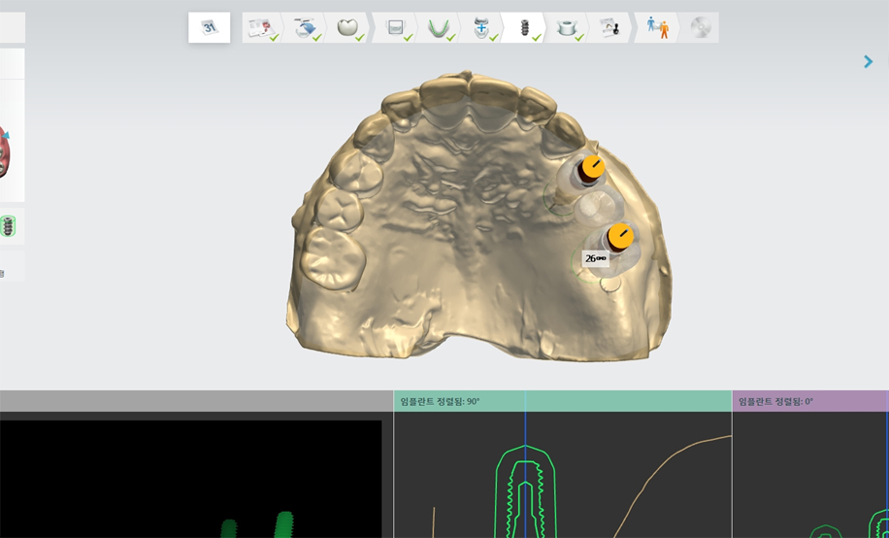The height and width of the screenshot is (538, 889).
Task: Open the report approval stamp step
Action: [x=609, y=28]
